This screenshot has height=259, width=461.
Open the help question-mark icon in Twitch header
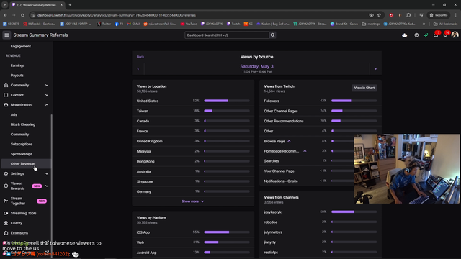click(x=416, y=35)
